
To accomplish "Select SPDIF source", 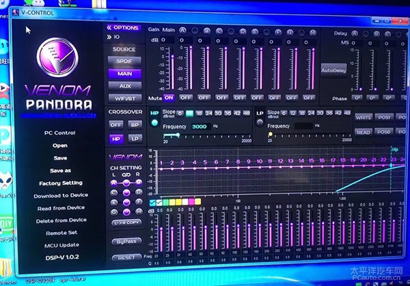I will coord(124,61).
